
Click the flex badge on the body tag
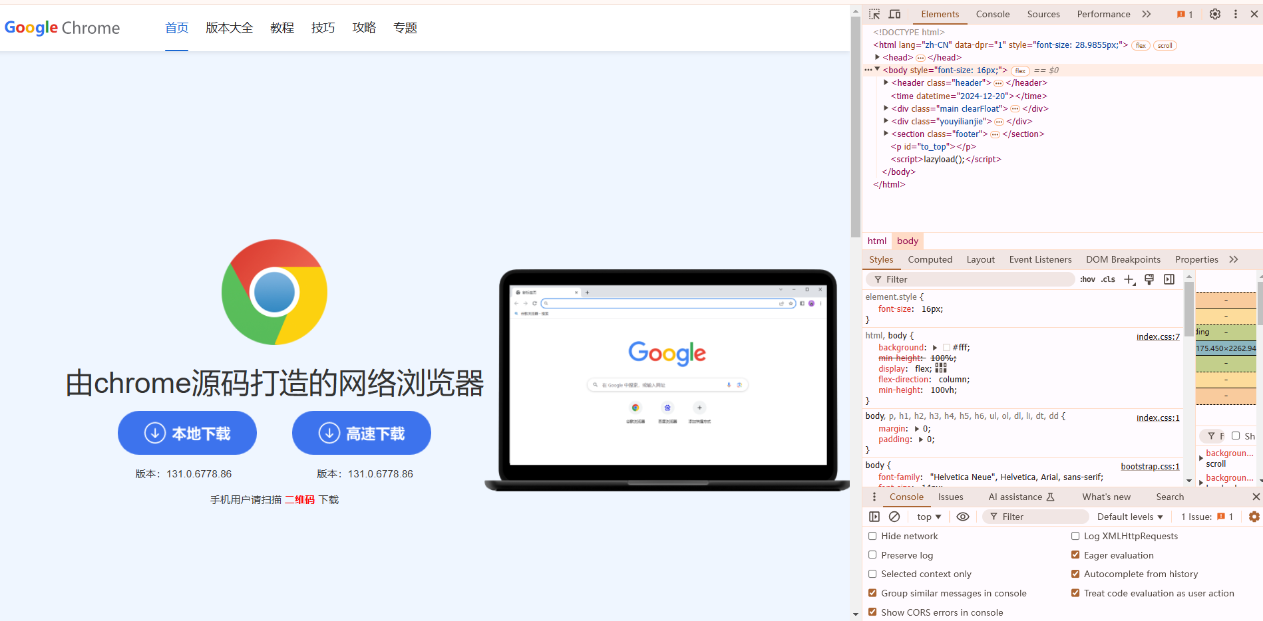click(1020, 71)
